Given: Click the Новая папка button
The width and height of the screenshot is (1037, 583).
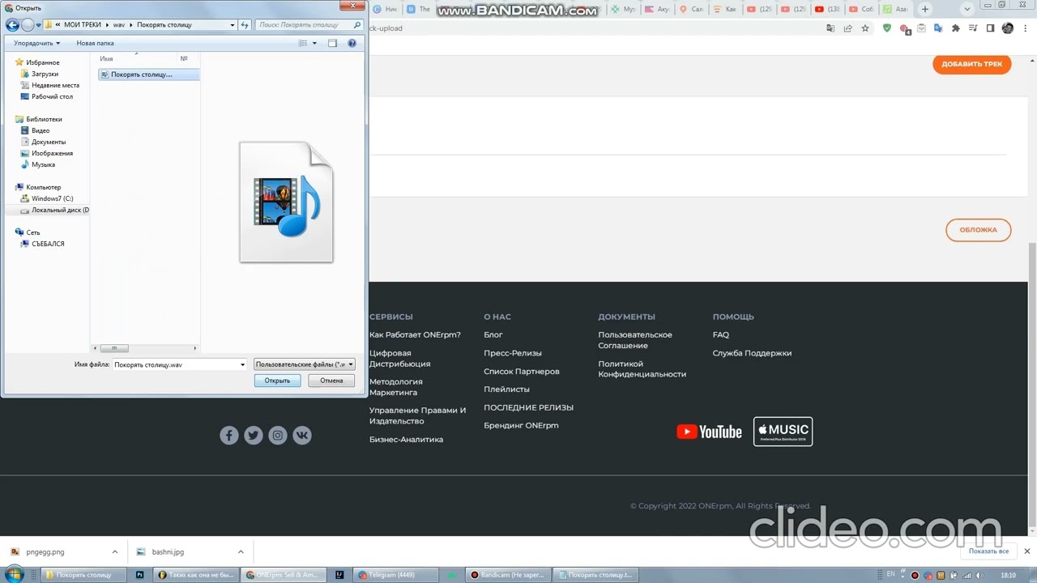Looking at the screenshot, I should pyautogui.click(x=95, y=43).
